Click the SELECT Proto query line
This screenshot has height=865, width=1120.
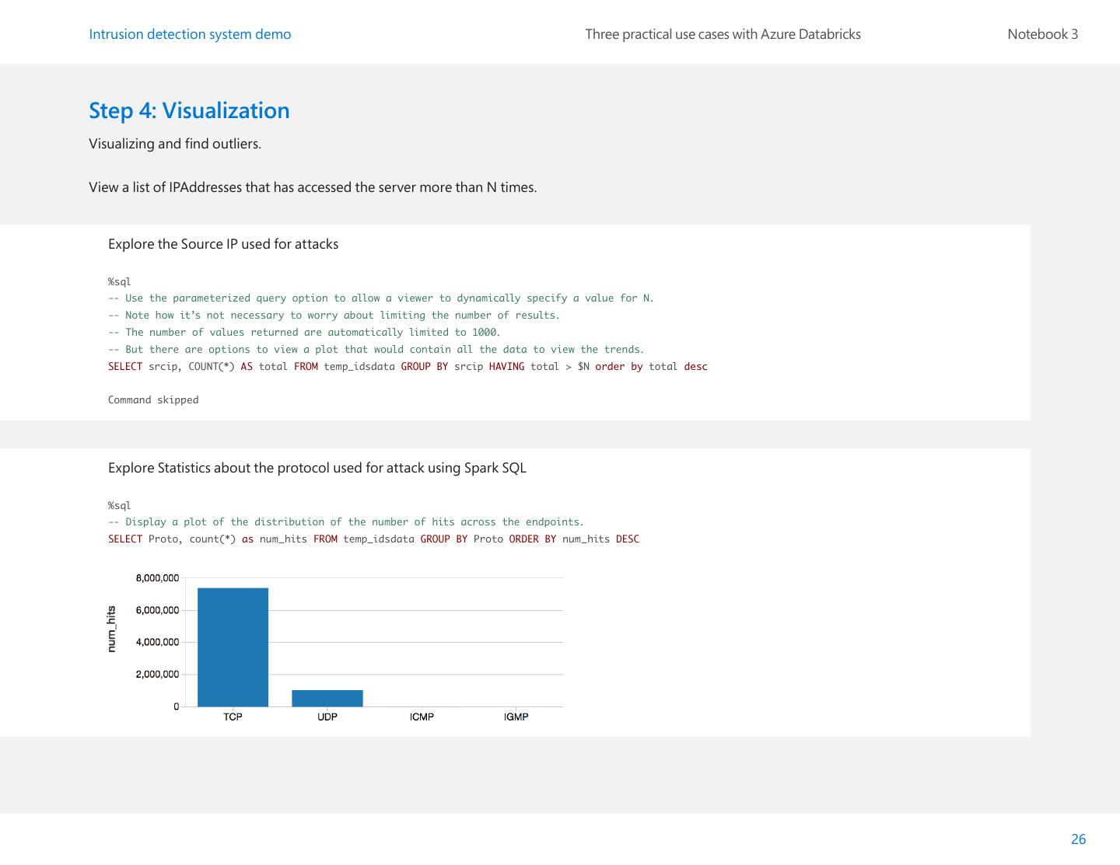pos(373,539)
